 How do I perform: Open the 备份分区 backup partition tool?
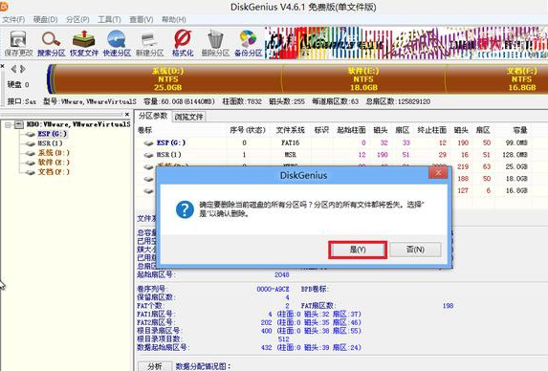point(248,43)
